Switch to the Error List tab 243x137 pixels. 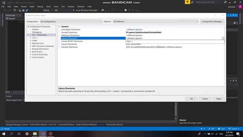click(52, 124)
